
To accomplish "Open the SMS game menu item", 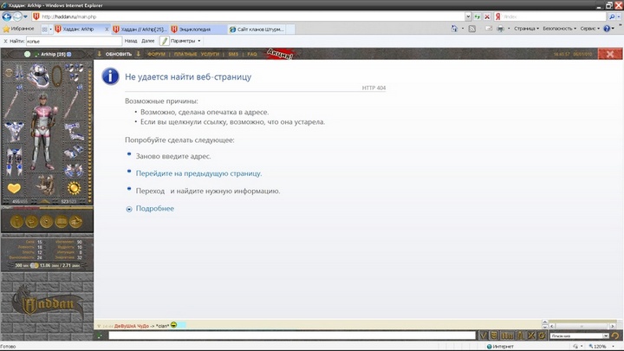I will point(233,54).
